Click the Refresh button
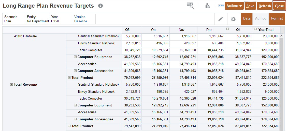Image resolution: width=287 pixels, height=131 pixels. pyautogui.click(x=265, y=6)
